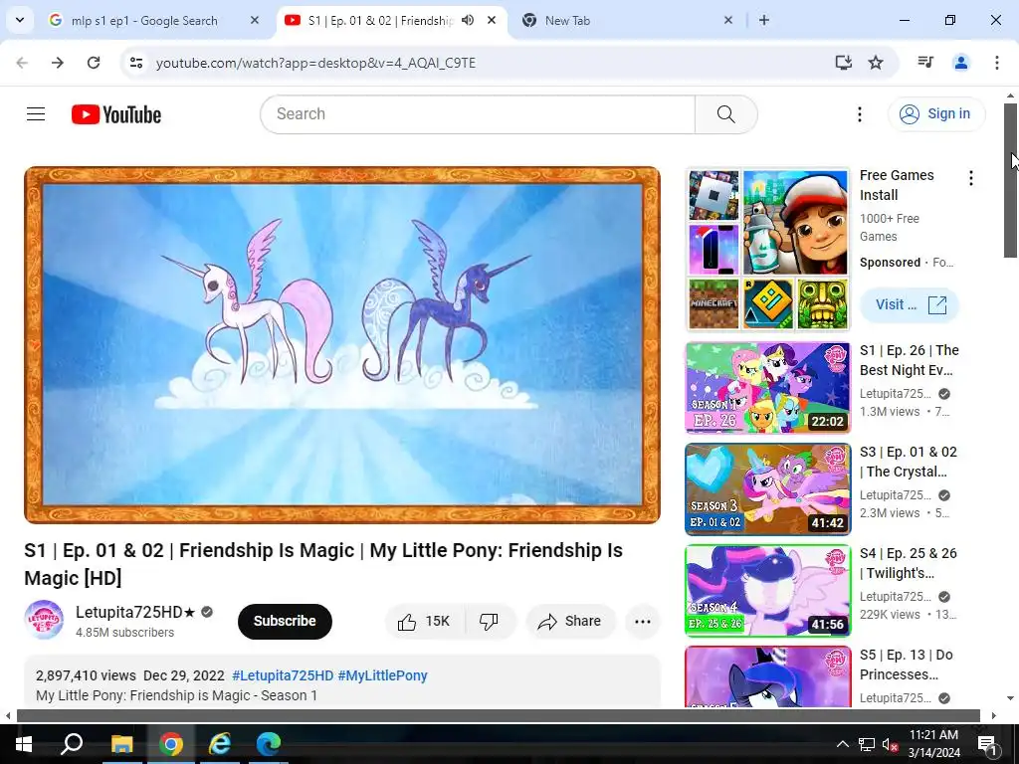
Task: Click #Letupita725HD hashtag
Action: click(x=283, y=675)
